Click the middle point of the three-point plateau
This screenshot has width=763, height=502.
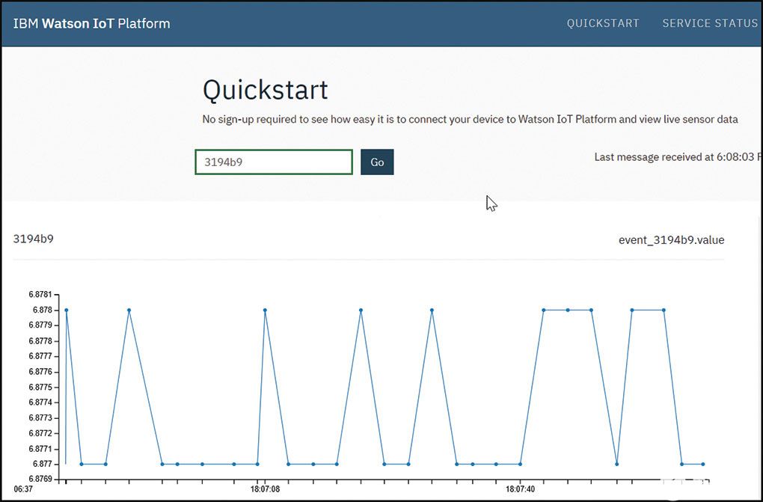(x=568, y=310)
